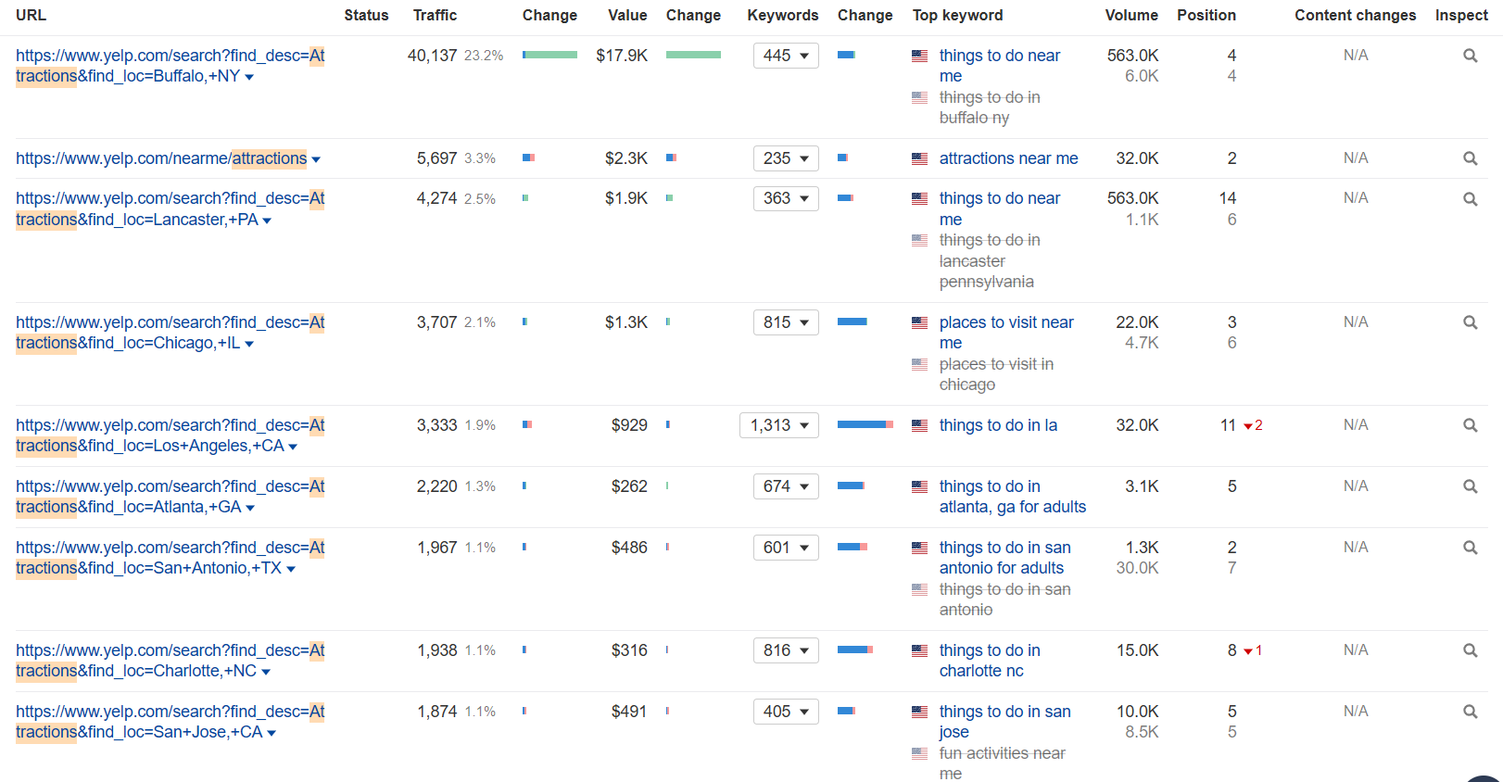The height and width of the screenshot is (782, 1503).
Task: Click the Content changes column header
Action: tap(1356, 15)
